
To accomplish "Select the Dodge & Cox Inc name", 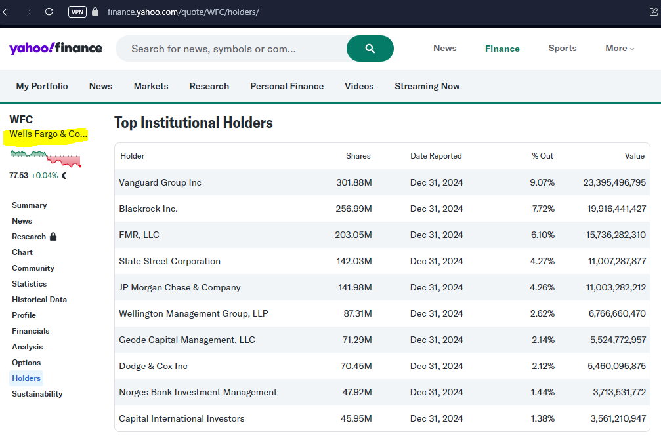I will pyautogui.click(x=153, y=366).
